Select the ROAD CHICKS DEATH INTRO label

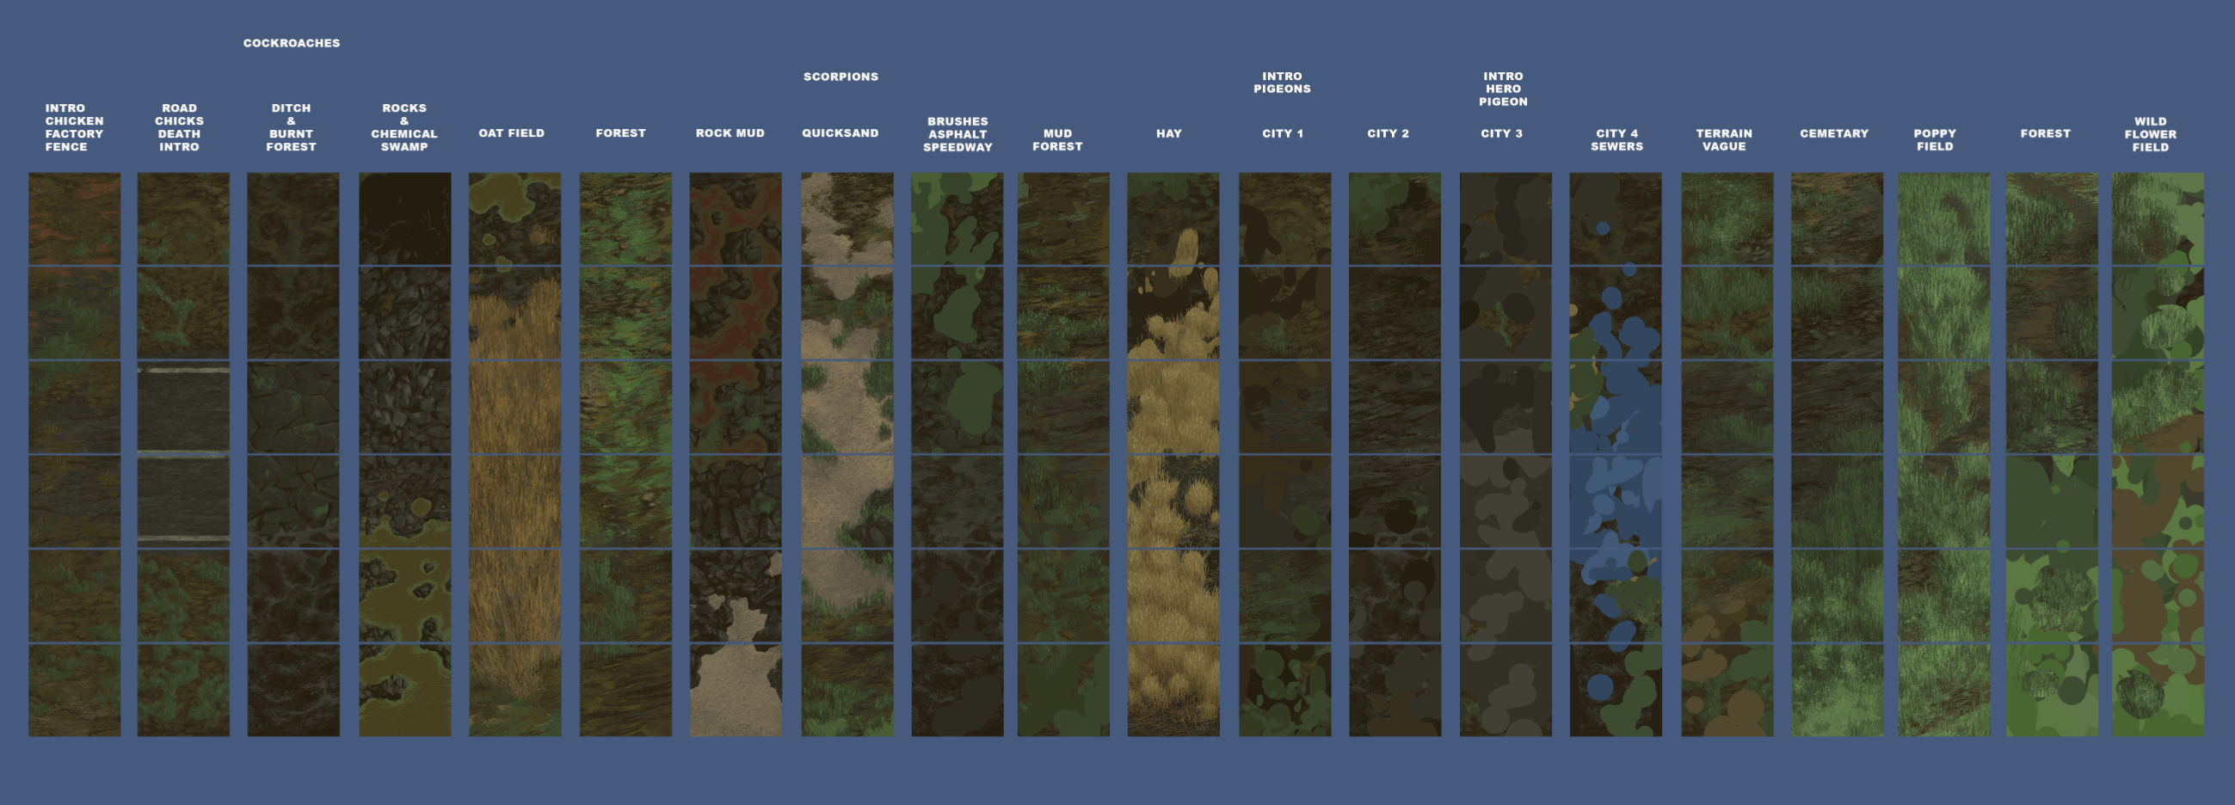click(x=180, y=127)
